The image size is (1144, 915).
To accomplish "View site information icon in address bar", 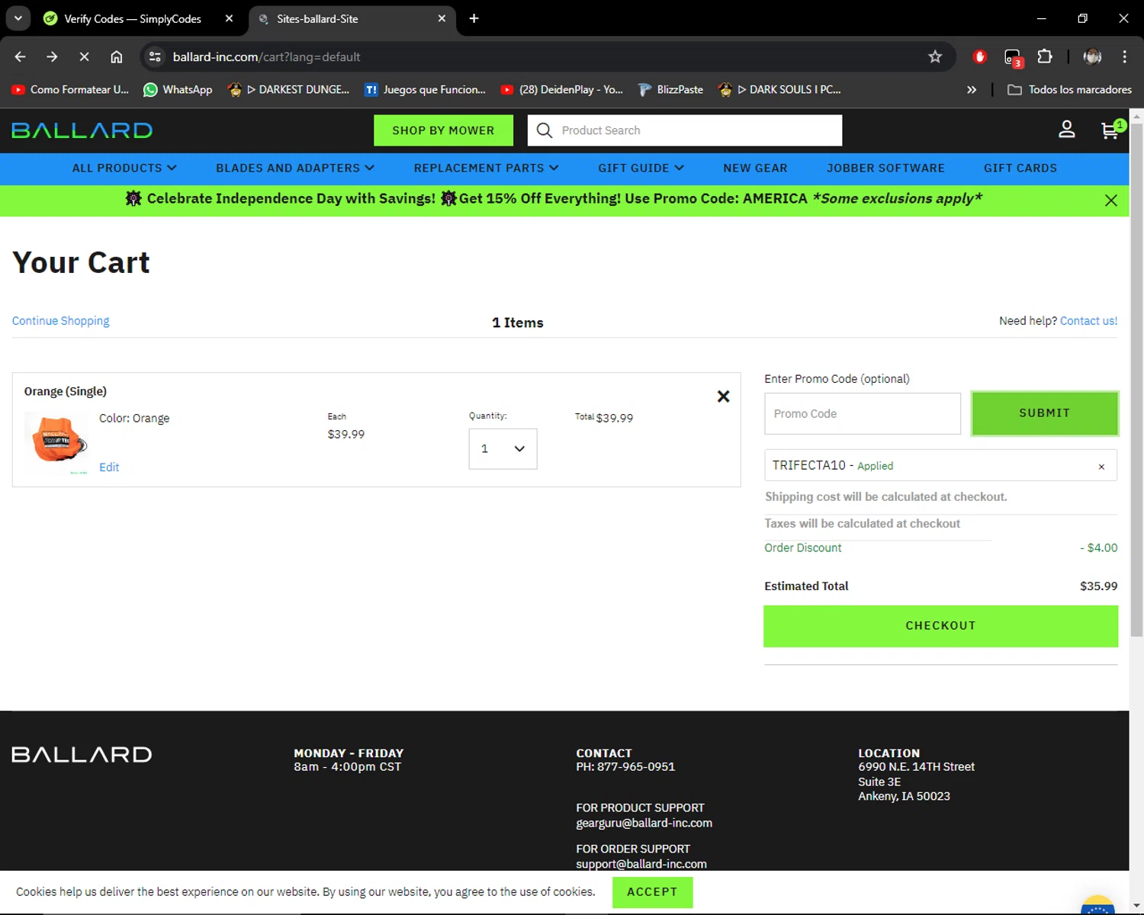I will pos(155,56).
